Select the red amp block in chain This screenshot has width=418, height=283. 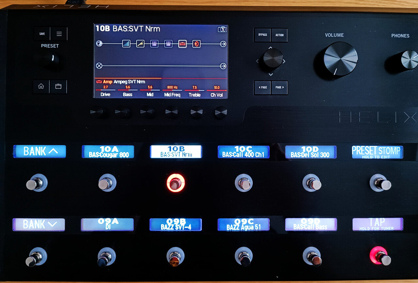point(182,44)
